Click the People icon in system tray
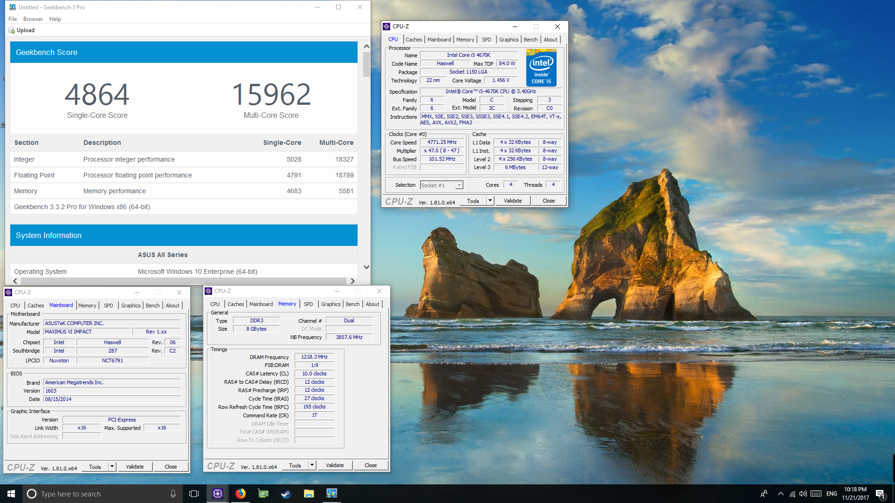Screen dimensions: 895x503 click(764, 494)
